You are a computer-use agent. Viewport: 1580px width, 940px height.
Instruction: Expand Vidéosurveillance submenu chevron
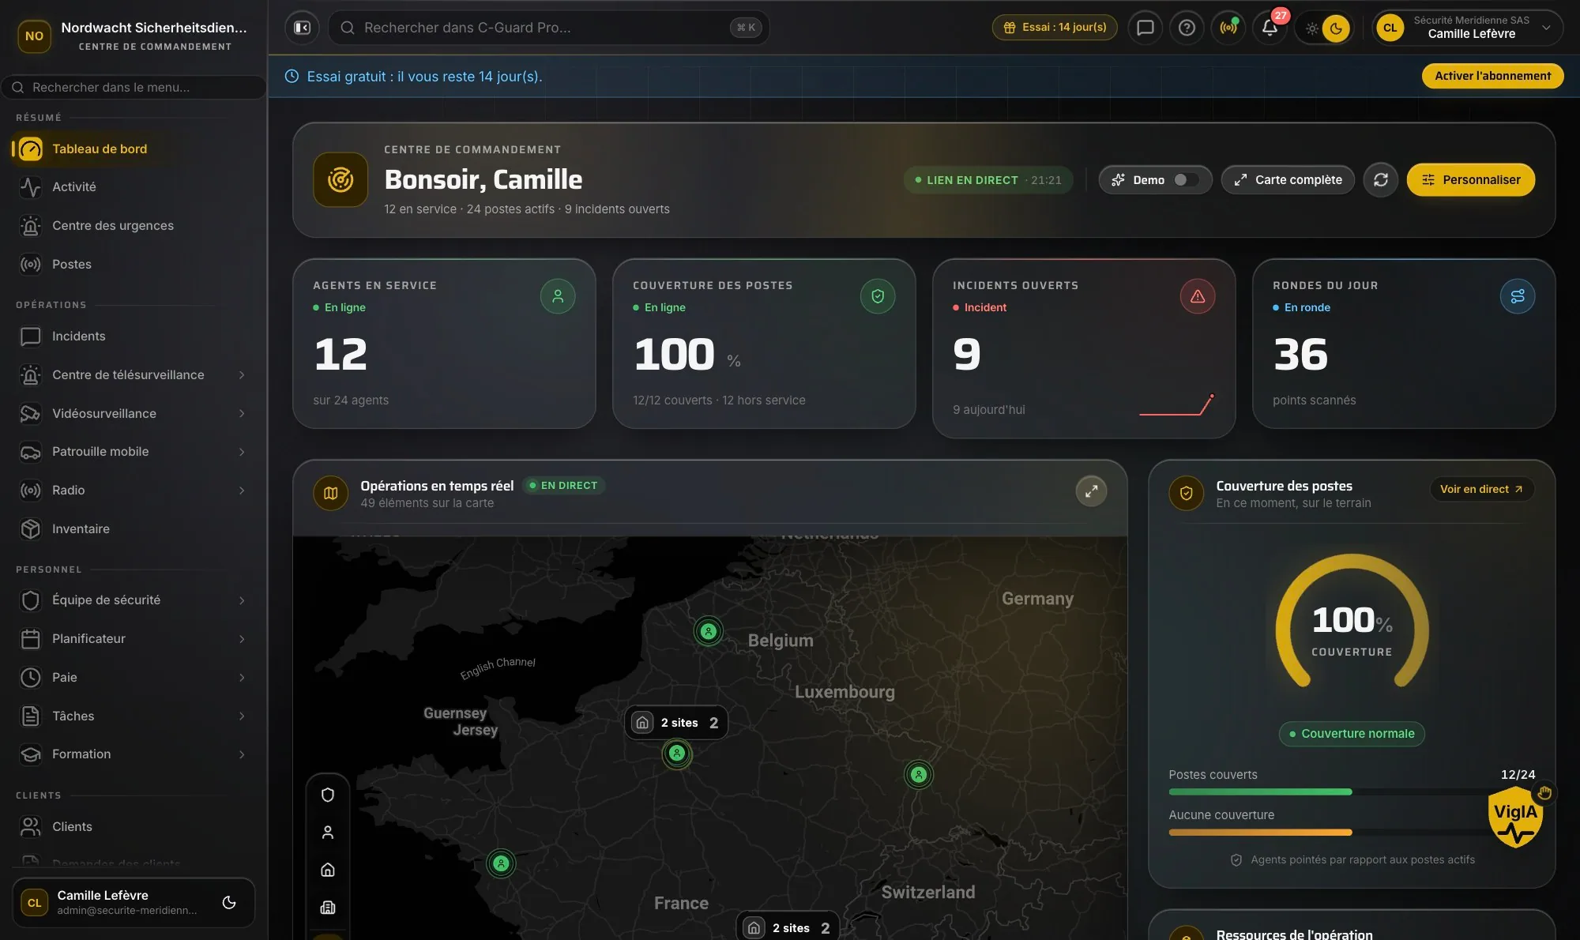(242, 414)
